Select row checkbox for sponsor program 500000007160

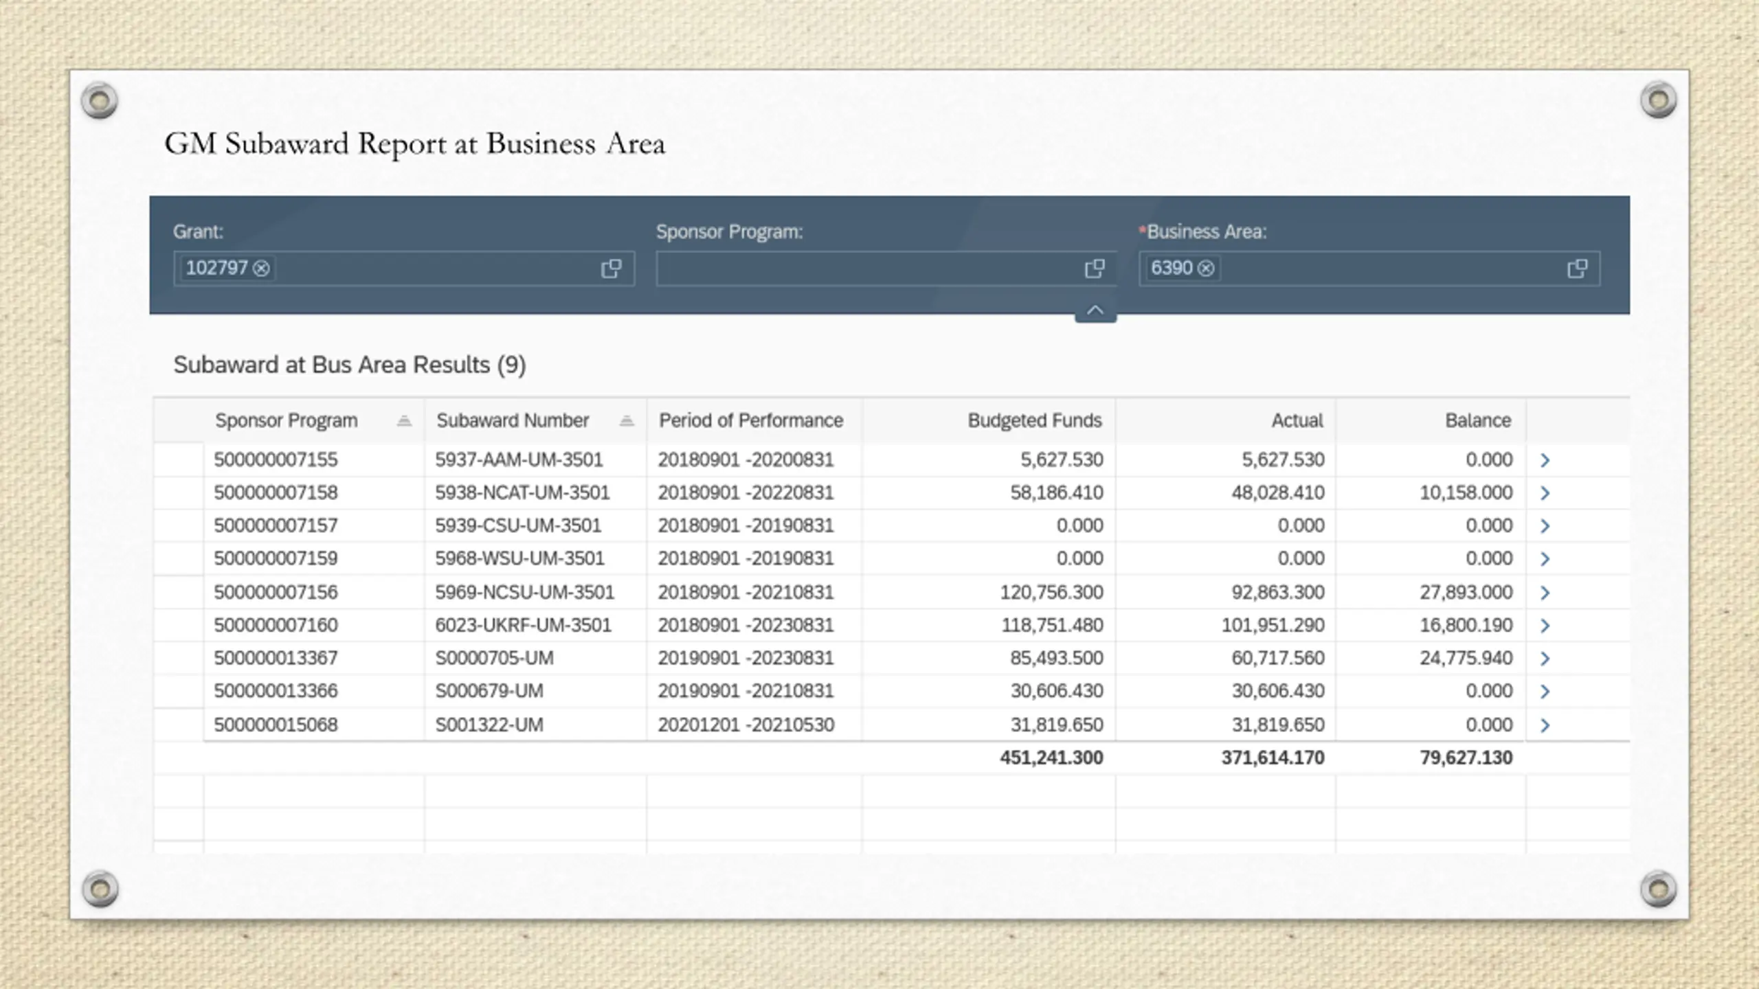[x=179, y=626]
